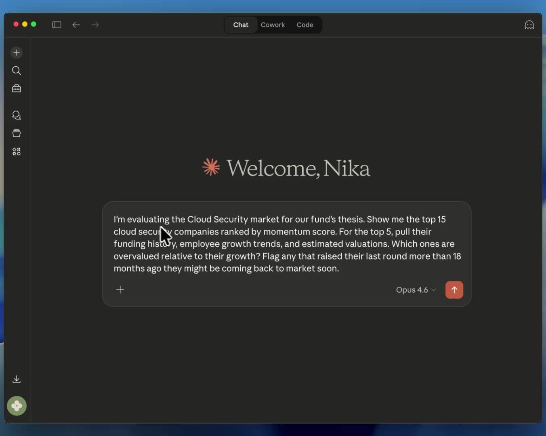
Task: Click the download icon in sidebar
Action: pos(17,379)
